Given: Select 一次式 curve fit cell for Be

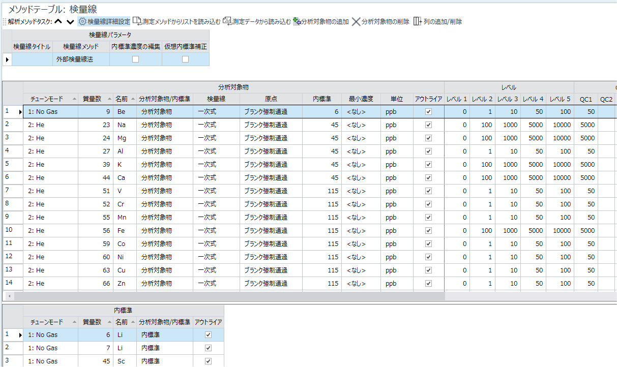Looking at the screenshot, I should [216, 112].
